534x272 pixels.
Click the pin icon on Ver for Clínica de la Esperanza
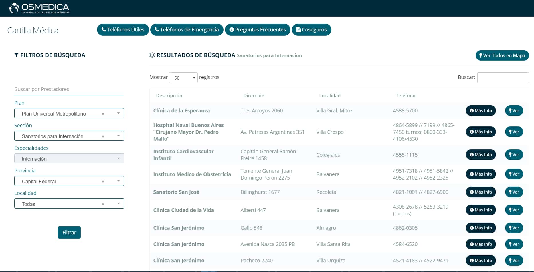[510, 110]
